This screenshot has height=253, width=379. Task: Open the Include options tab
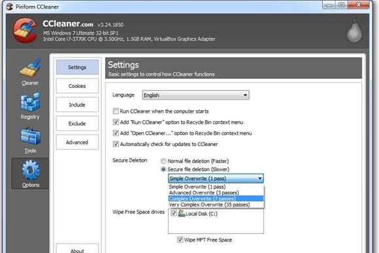point(77,105)
